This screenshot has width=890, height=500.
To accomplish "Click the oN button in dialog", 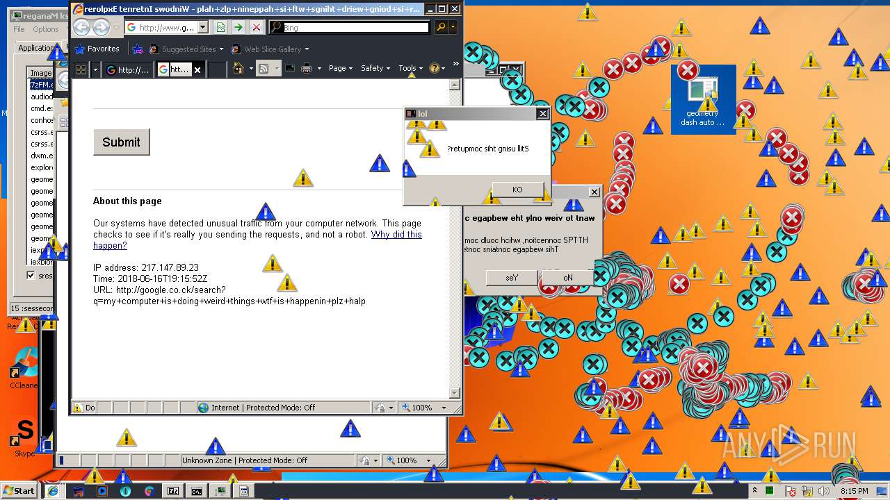I will pyautogui.click(x=568, y=278).
